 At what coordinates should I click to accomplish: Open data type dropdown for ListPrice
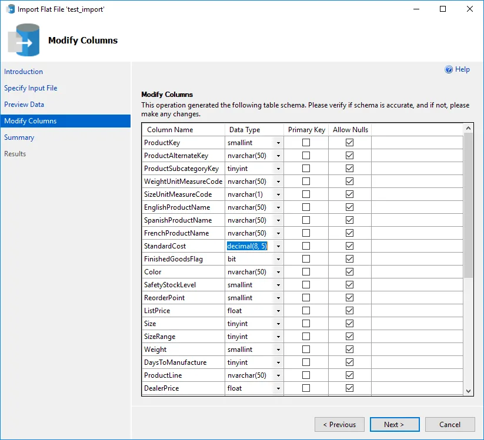(x=278, y=311)
